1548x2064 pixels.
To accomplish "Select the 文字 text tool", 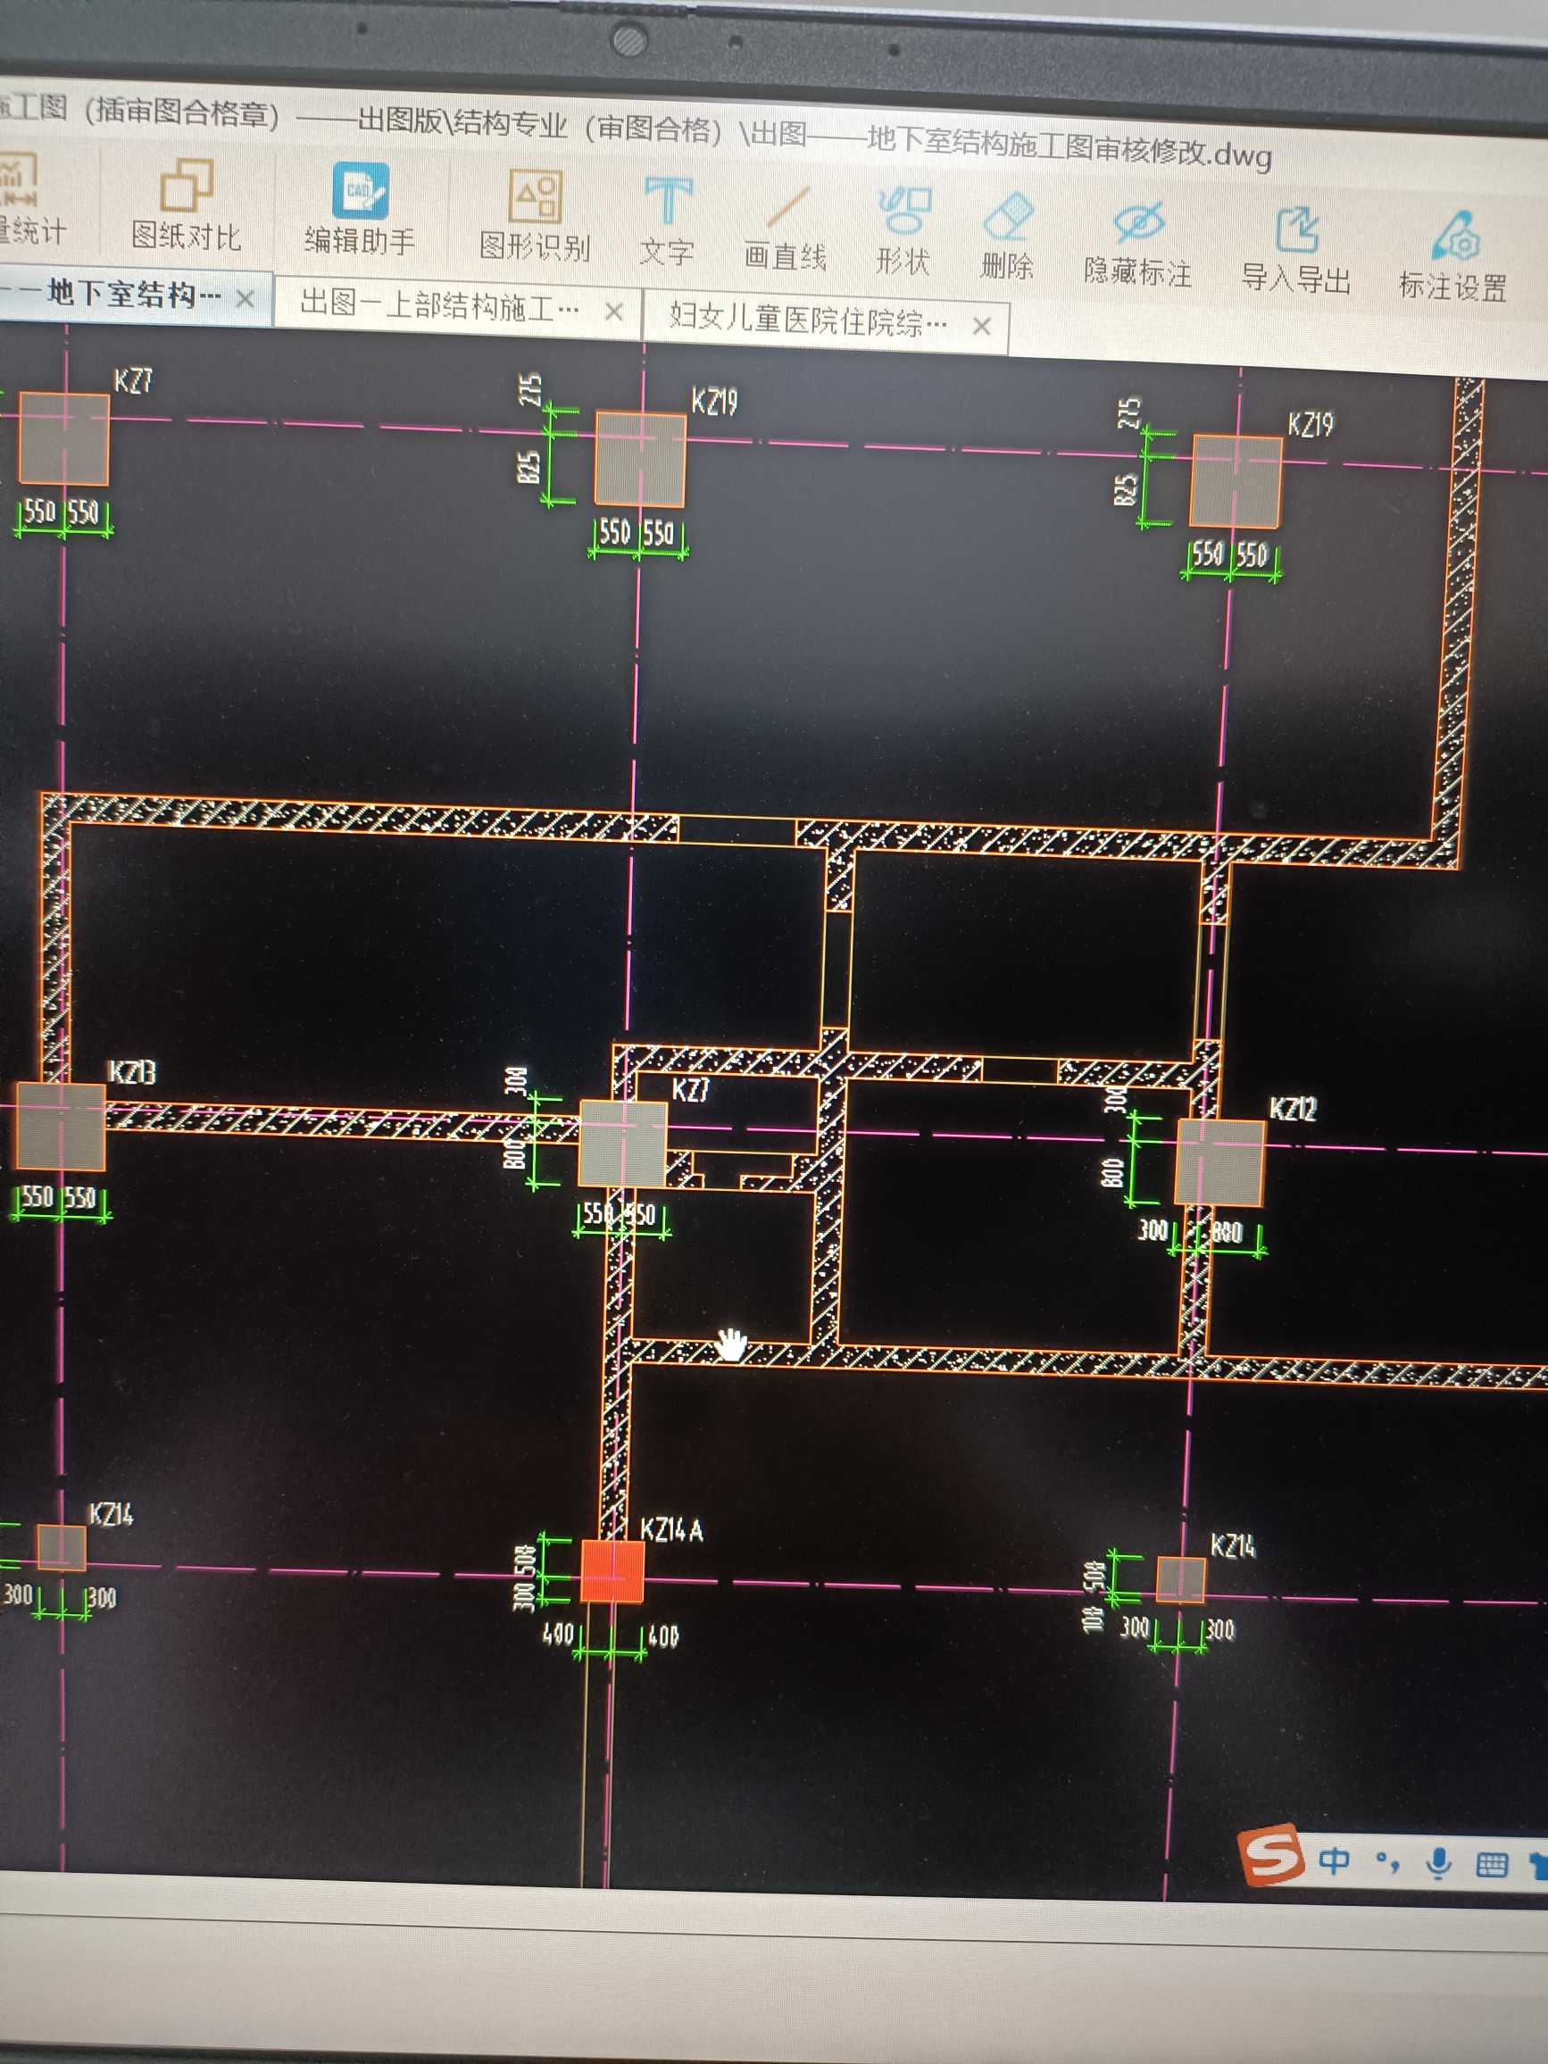I will click(x=667, y=222).
